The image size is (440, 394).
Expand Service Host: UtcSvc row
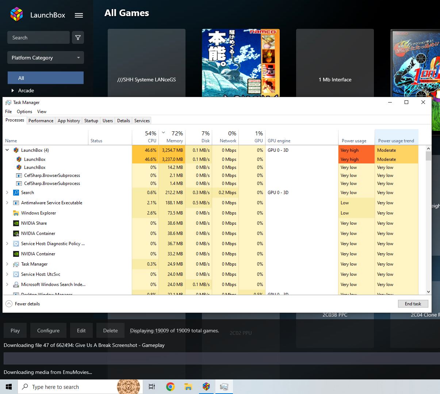pos(7,274)
